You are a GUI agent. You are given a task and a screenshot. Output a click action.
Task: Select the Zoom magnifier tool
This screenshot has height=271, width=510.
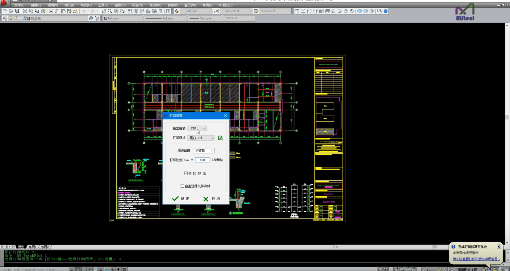point(110,11)
